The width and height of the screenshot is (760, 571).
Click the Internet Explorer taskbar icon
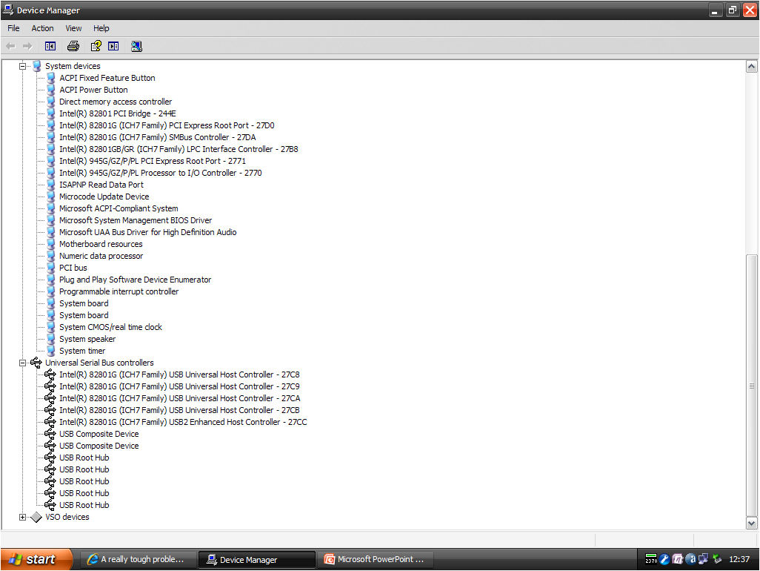(93, 559)
